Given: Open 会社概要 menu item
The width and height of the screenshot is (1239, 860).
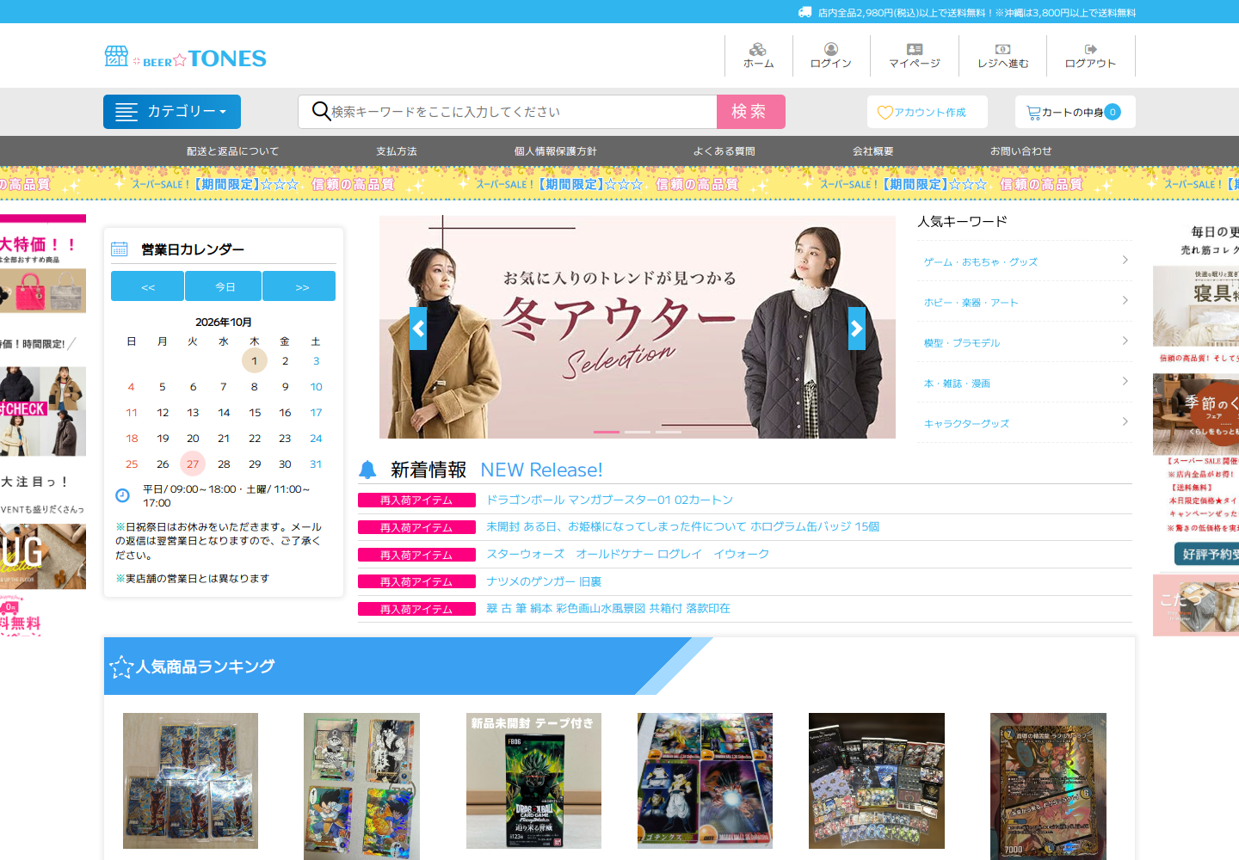Looking at the screenshot, I should tap(873, 151).
